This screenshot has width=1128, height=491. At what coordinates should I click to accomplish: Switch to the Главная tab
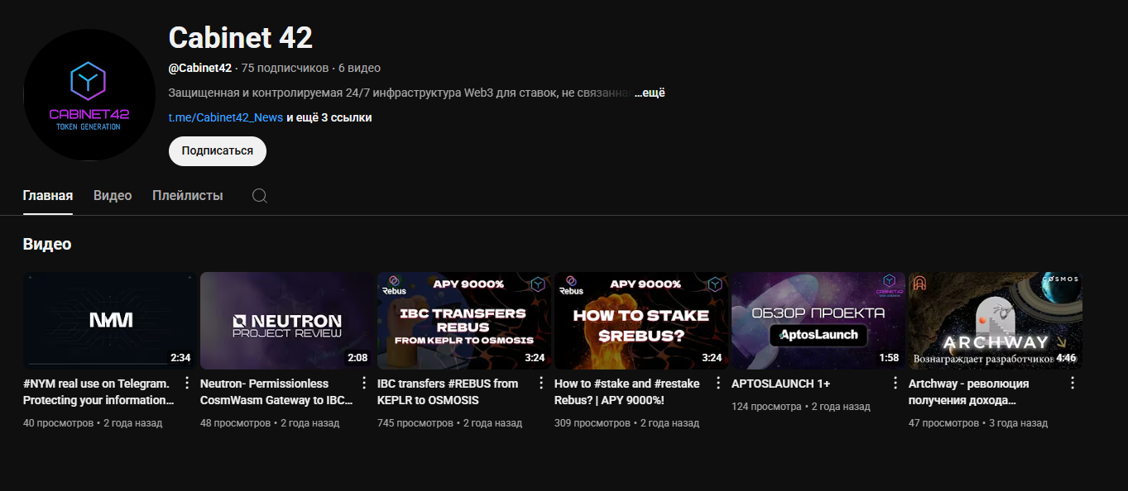48,196
